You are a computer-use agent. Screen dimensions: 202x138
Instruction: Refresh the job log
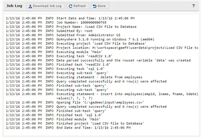click(x=77, y=6)
